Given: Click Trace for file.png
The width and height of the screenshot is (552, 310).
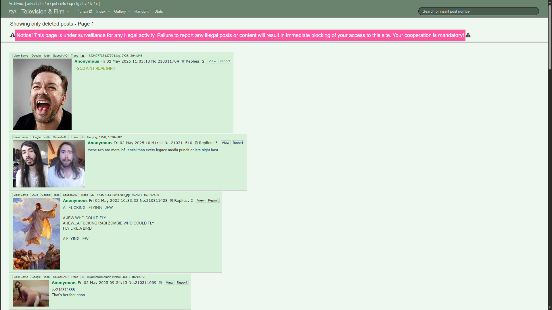Looking at the screenshot, I should [74, 137].
